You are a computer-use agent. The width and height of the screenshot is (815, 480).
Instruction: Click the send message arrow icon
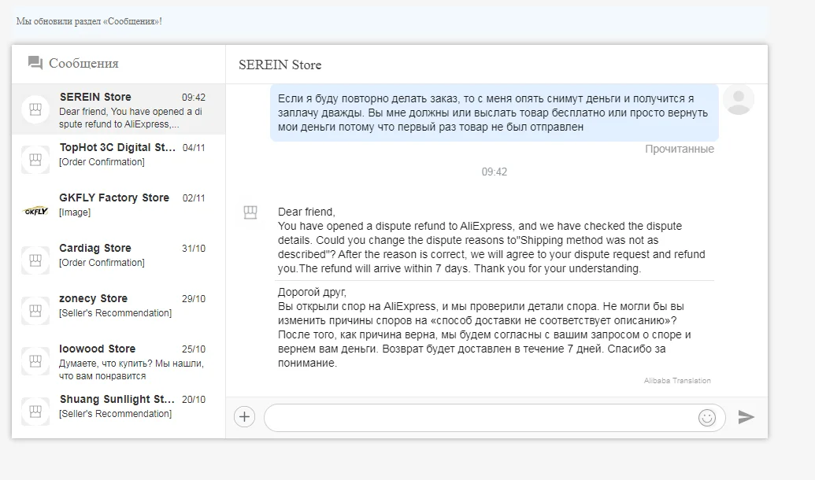[x=746, y=416]
